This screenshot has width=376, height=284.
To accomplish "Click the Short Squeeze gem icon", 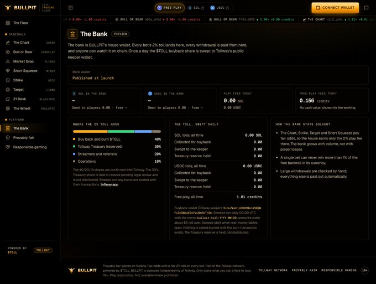I will [x=8, y=70].
